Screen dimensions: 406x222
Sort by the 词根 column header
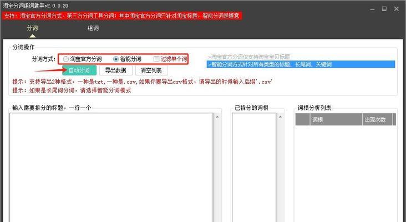pyautogui.click(x=336, y=120)
